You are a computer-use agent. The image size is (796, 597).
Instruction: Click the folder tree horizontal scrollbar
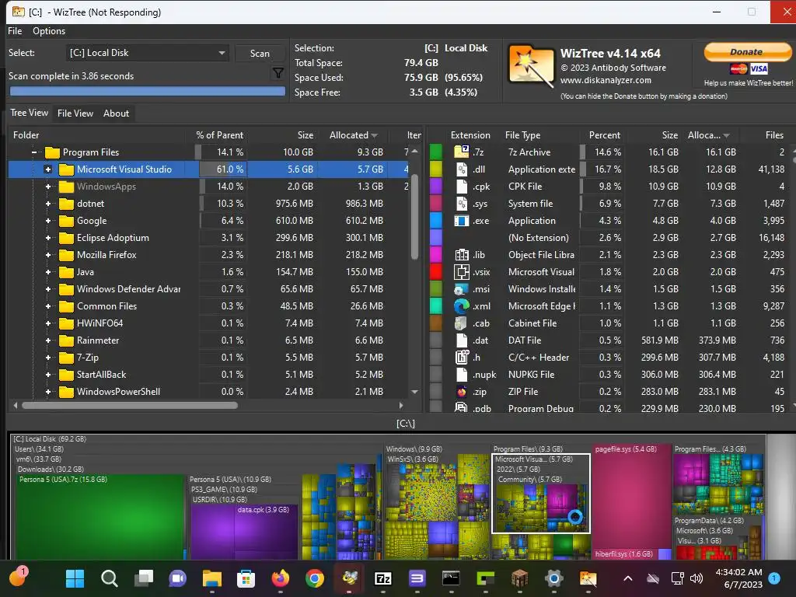130,406
